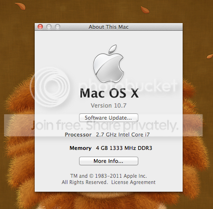Click the Version 10.7 text
Screen dimensions: 213x209
[108, 106]
